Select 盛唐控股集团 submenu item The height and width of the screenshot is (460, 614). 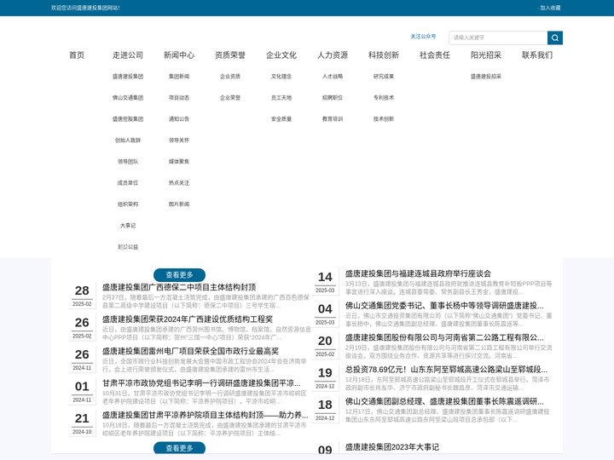(128, 119)
